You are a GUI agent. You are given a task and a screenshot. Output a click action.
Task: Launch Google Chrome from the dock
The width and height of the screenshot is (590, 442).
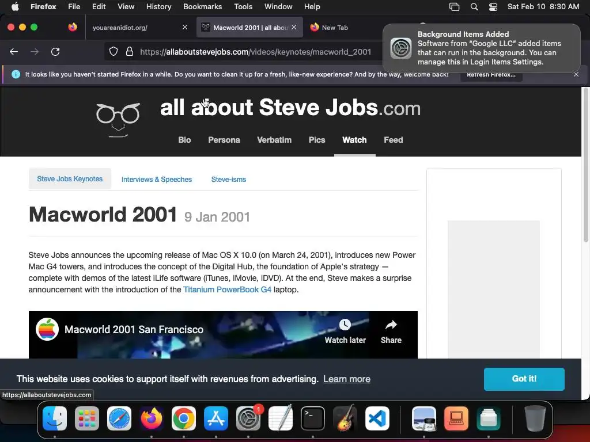[184, 418]
